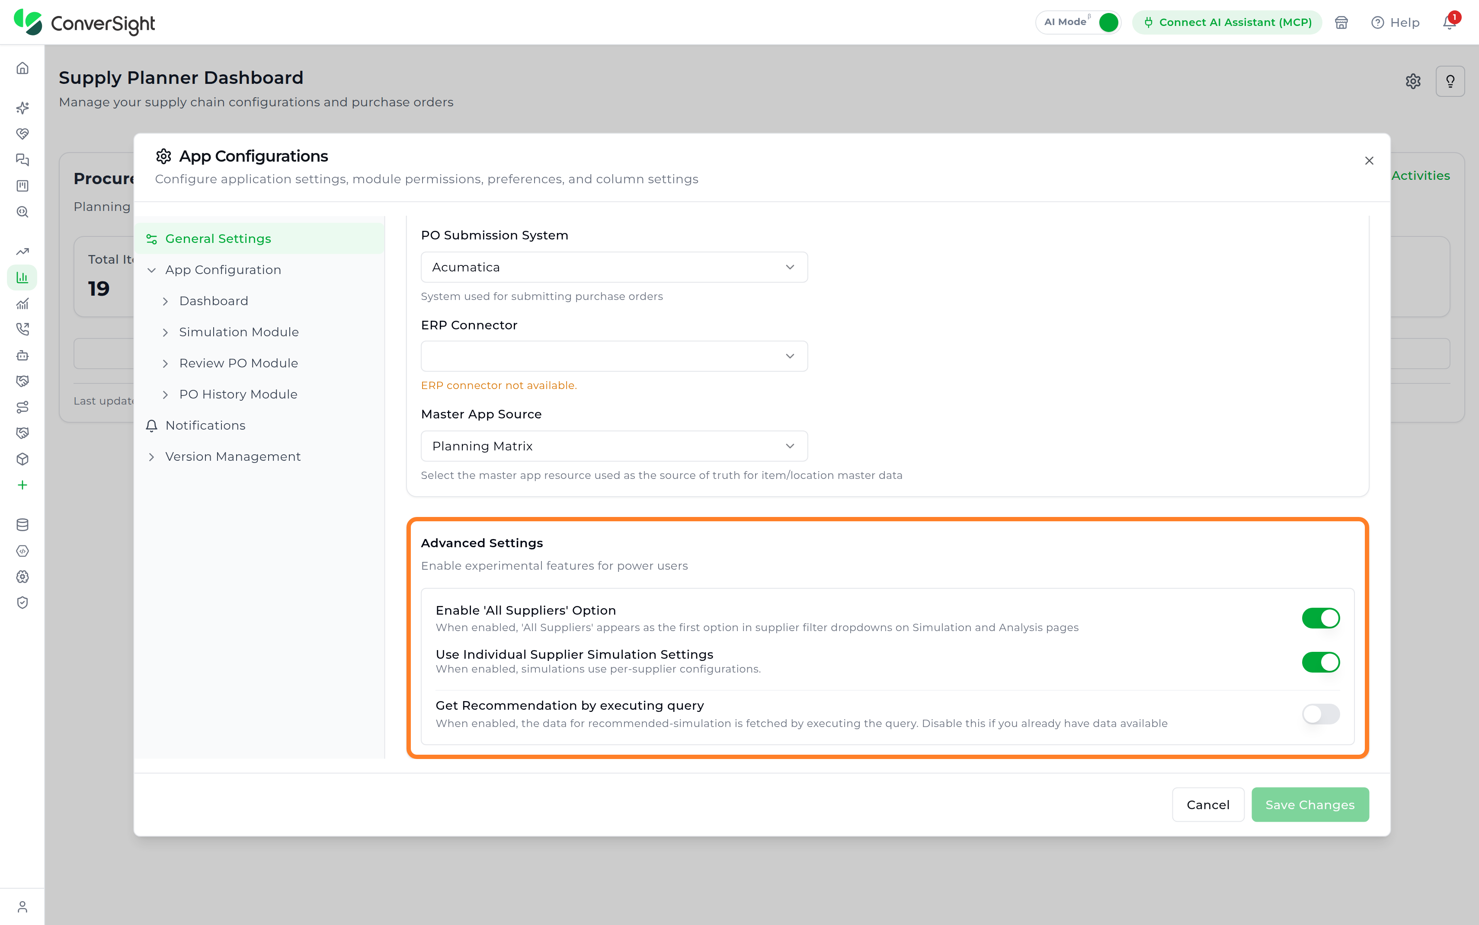Click the phone call sidebar icon
This screenshot has height=925, width=1479.
coord(22,329)
